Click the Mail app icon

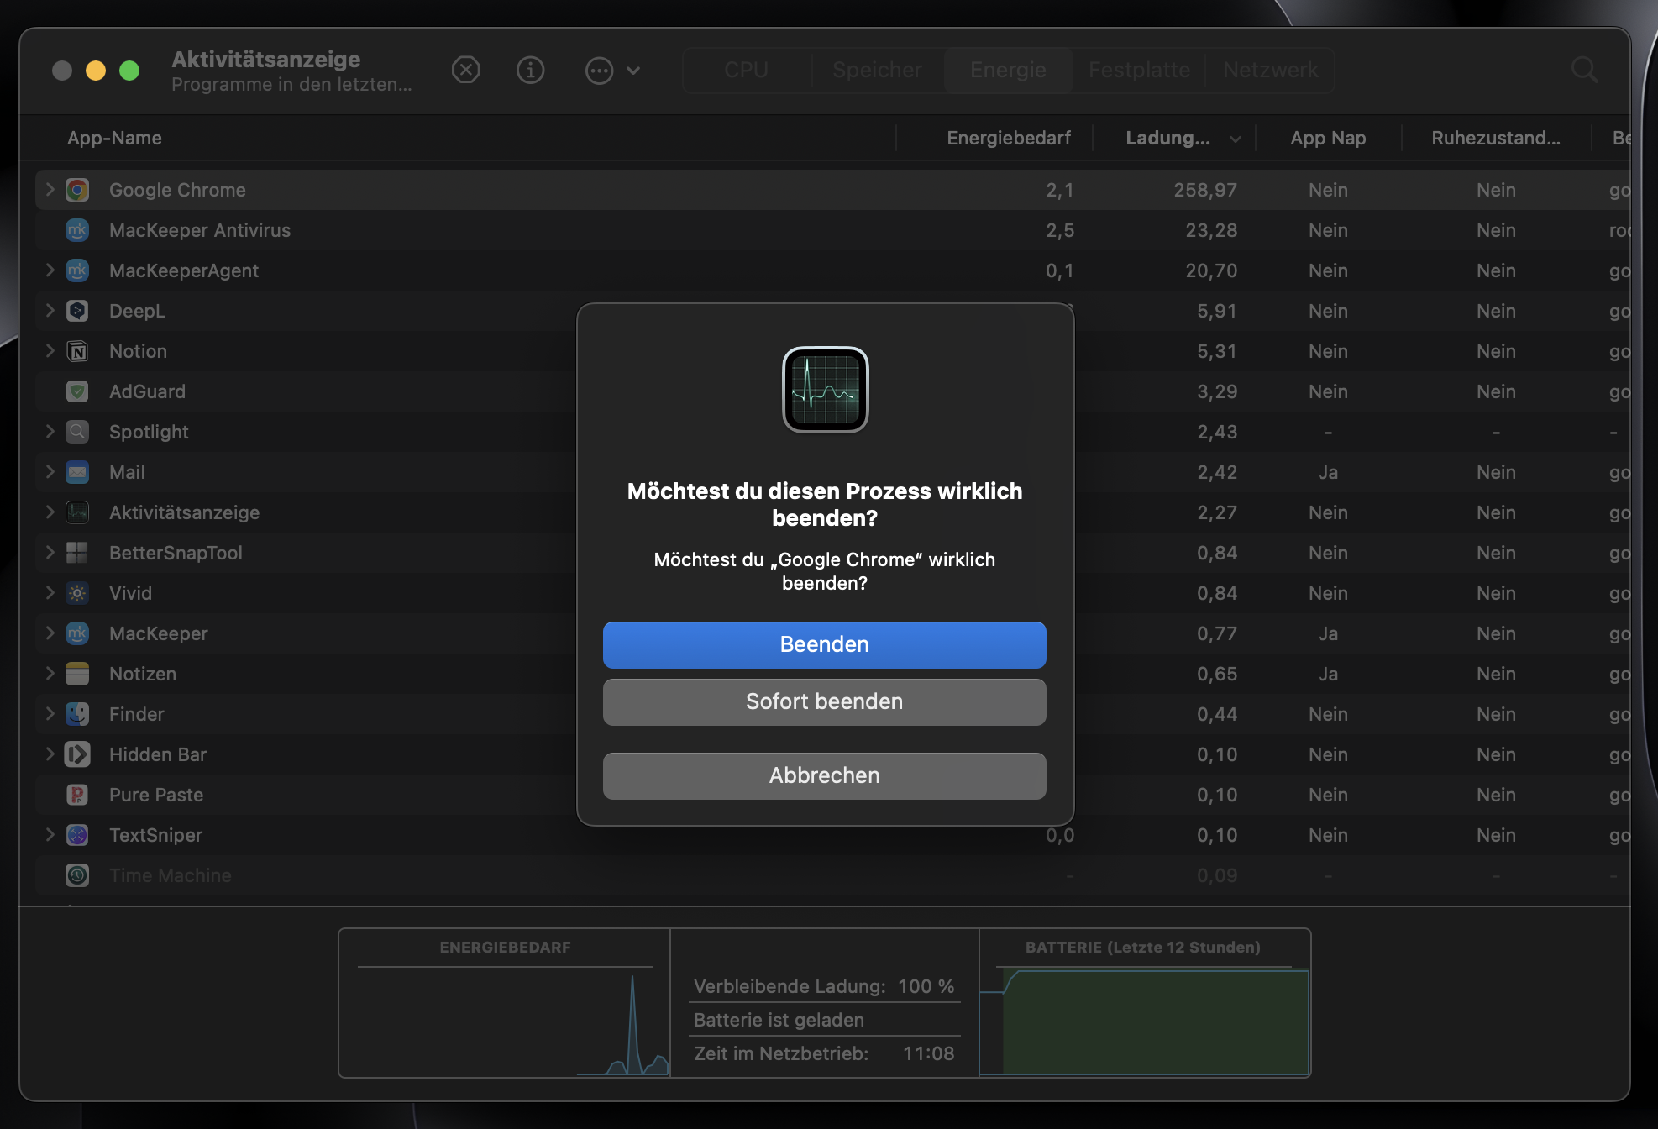pyautogui.click(x=77, y=472)
